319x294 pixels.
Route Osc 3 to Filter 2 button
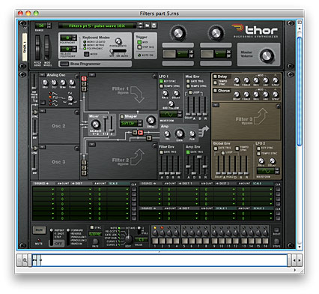pyautogui.click(x=84, y=172)
